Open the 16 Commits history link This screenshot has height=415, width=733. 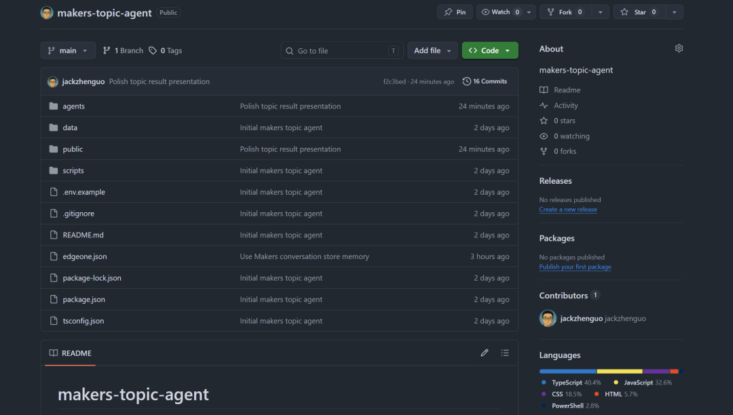(485, 81)
